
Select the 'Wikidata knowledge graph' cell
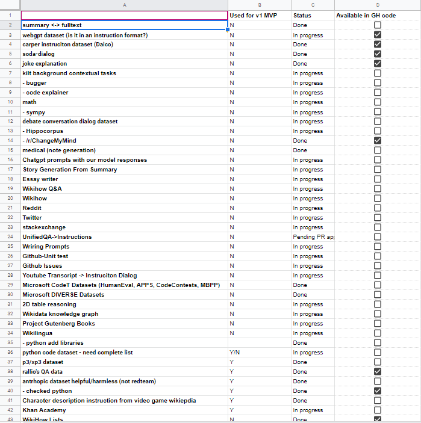tap(124, 313)
